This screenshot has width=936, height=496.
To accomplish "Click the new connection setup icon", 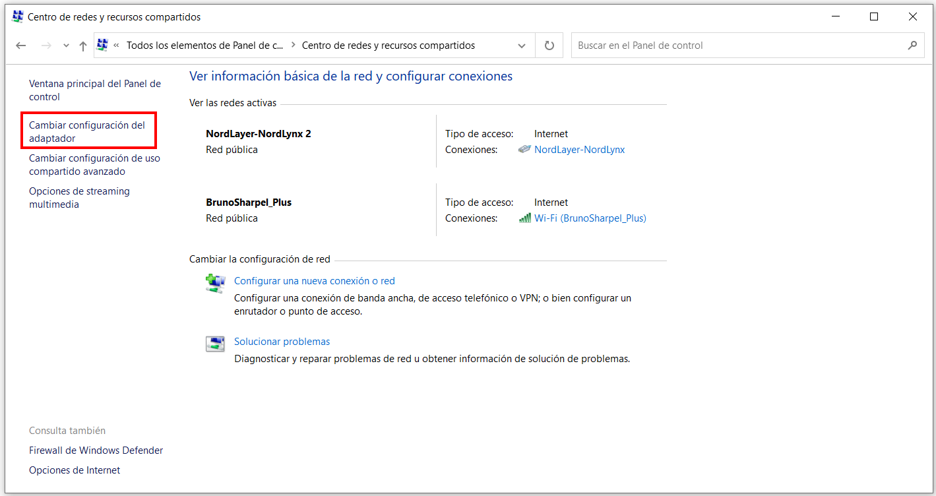I will pyautogui.click(x=215, y=283).
